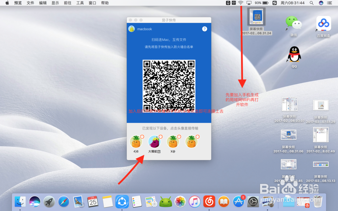Open iBooks from the Dock

(224, 202)
